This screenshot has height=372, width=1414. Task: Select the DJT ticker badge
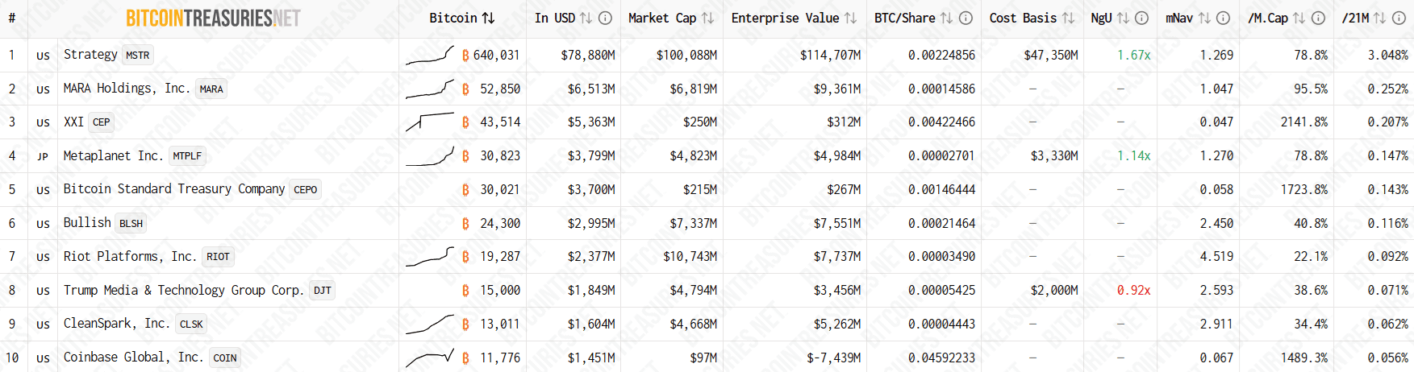[323, 291]
